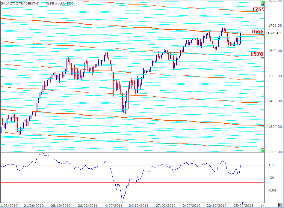Open the TF timeframe button
The image size is (284, 208).
pyautogui.click(x=281, y=206)
